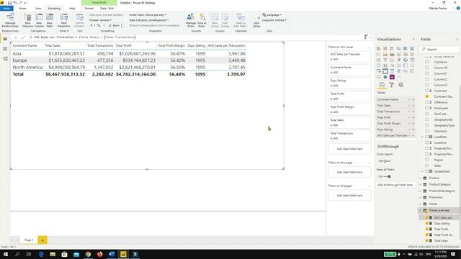Remove Total Sales from Values well

[413, 106]
